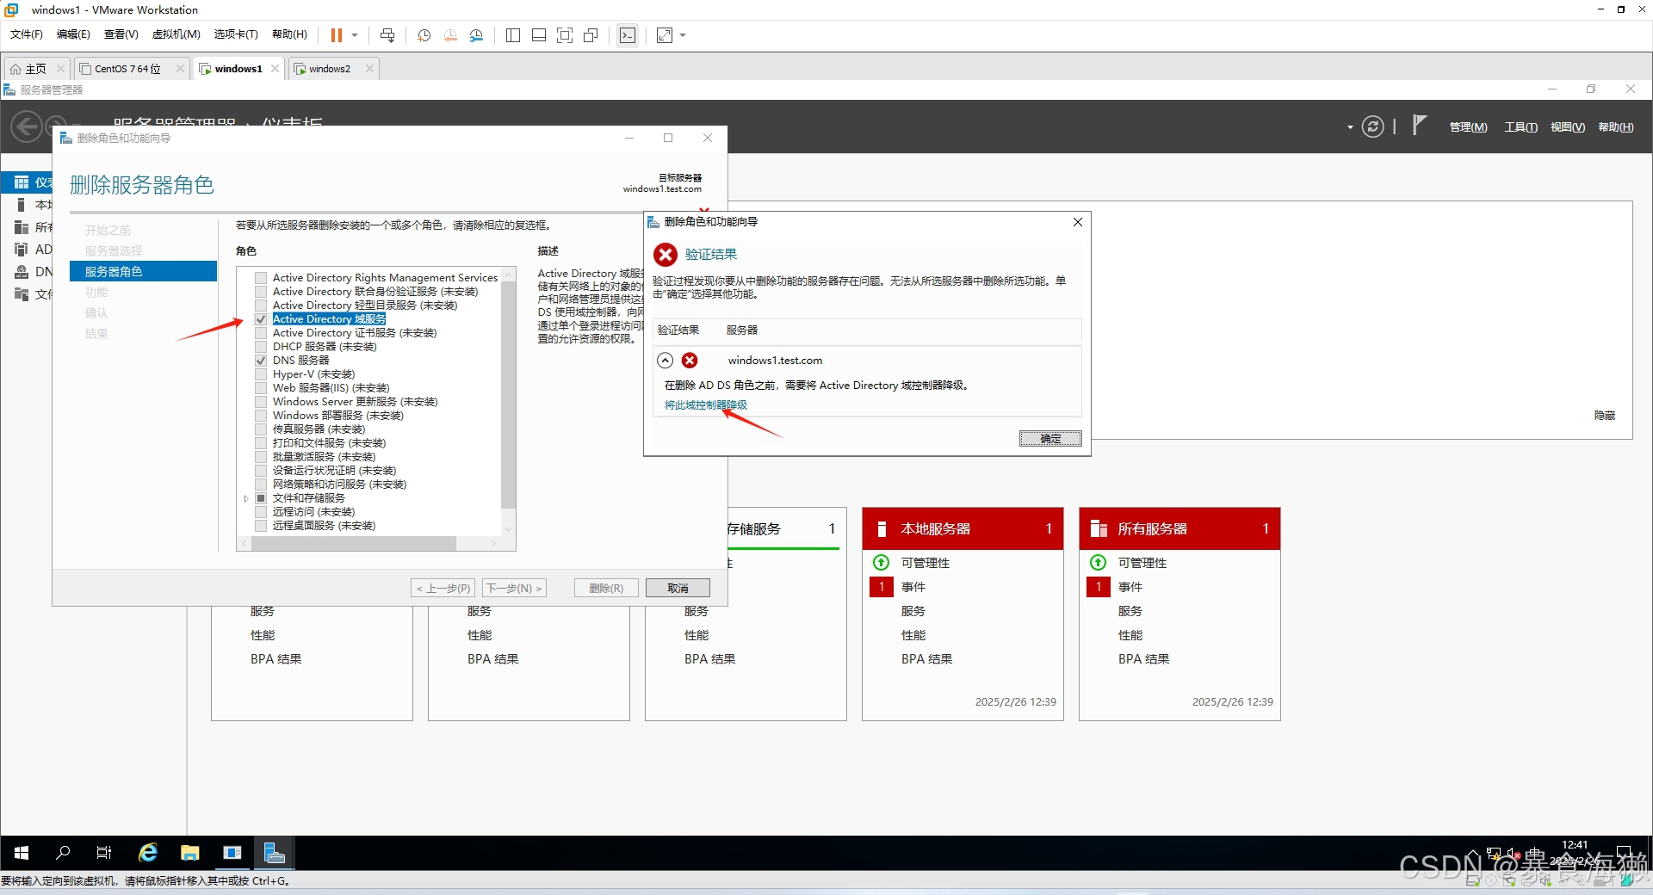Toggle DHCP 服务器 checkbox
Image resolution: width=1653 pixels, height=895 pixels.
point(261,347)
